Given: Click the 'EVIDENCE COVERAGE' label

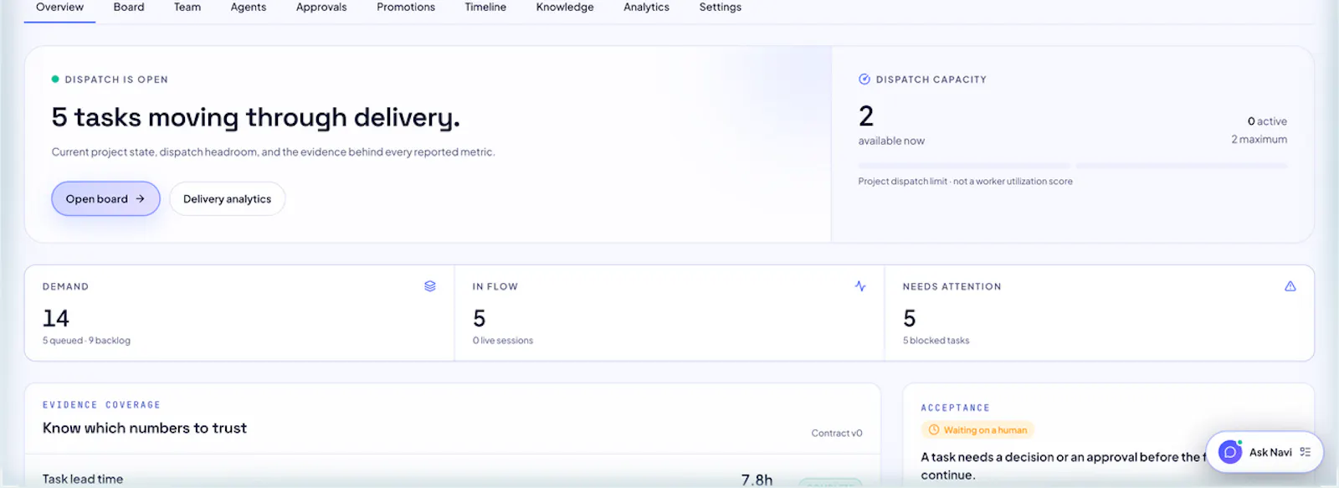Looking at the screenshot, I should coord(101,405).
